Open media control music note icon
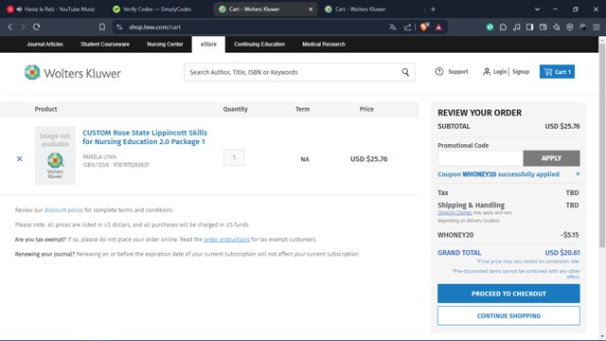The width and height of the screenshot is (606, 341). click(516, 27)
